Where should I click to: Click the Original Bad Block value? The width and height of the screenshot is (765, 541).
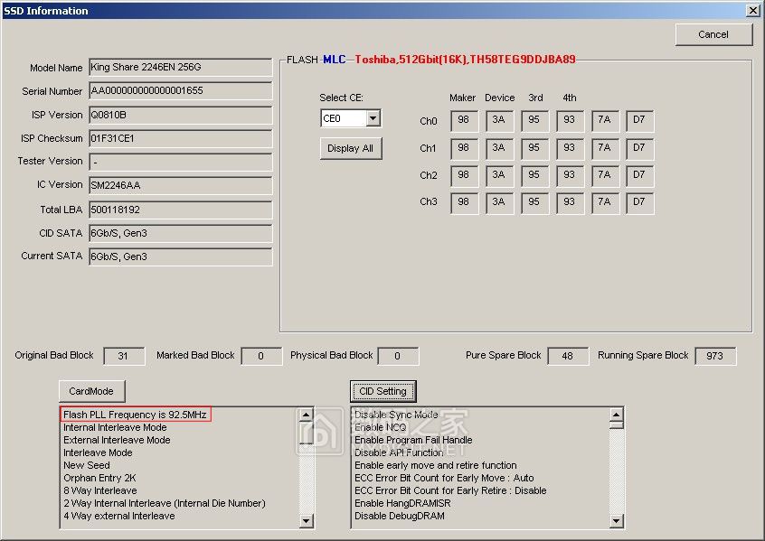coord(124,356)
